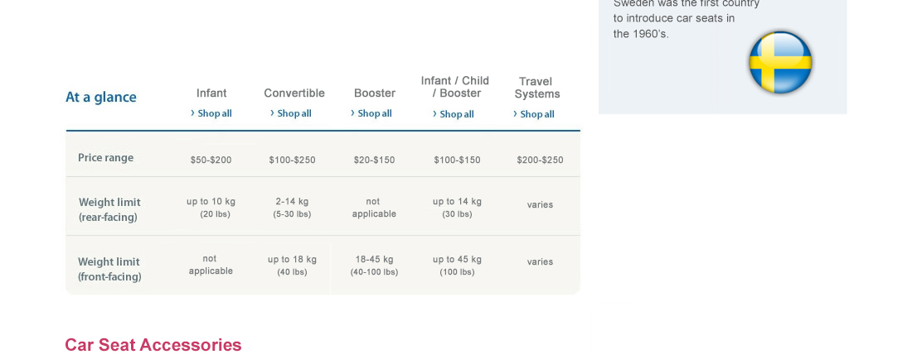
Task: Click the Booster column heading
Action: tap(375, 93)
